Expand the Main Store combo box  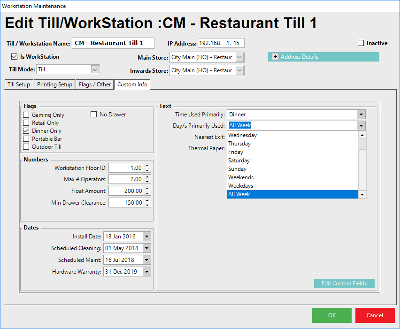pos(239,57)
